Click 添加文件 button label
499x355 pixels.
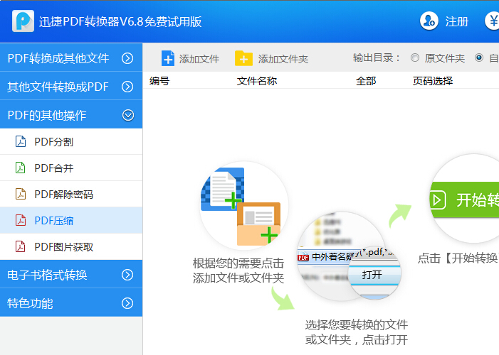[x=199, y=59]
